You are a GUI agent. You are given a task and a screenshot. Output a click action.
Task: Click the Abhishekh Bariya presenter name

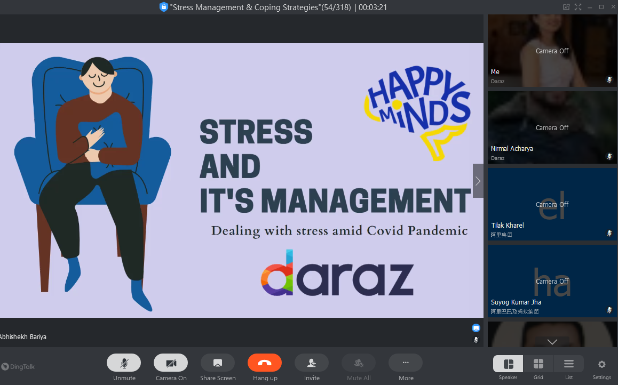click(x=23, y=337)
